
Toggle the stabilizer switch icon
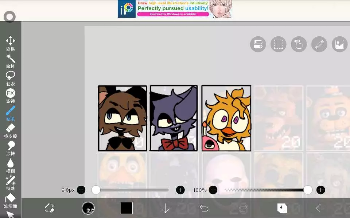(x=258, y=44)
